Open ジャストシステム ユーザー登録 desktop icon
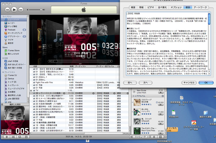 [x=194, y=125]
